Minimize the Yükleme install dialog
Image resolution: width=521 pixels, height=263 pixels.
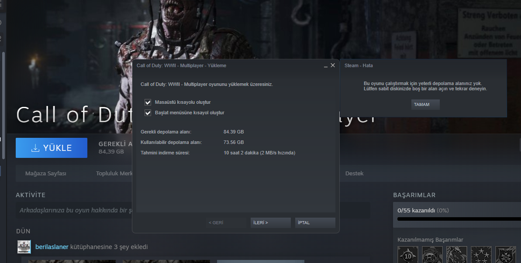(326, 66)
